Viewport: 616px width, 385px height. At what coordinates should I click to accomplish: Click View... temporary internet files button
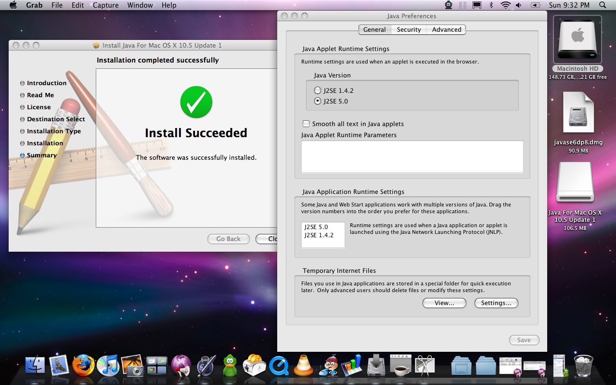[x=444, y=303]
